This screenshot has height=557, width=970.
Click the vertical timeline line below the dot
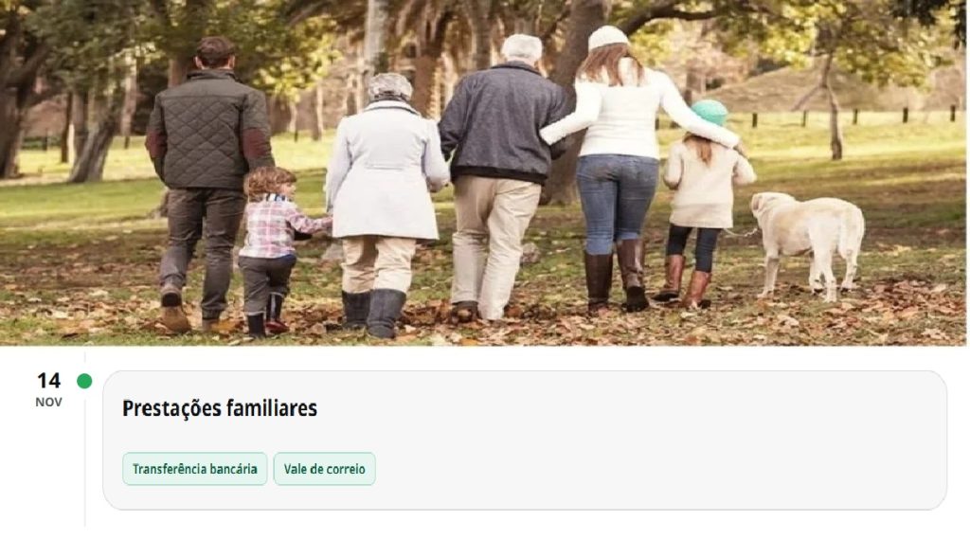(84, 458)
